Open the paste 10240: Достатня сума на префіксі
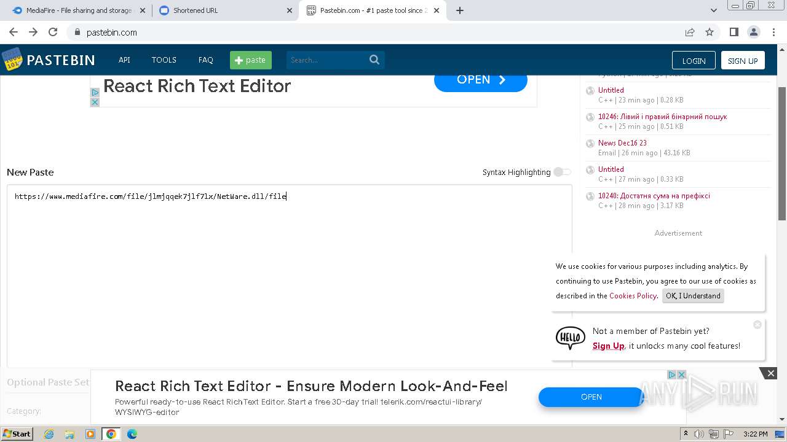The height and width of the screenshot is (442, 787). tap(654, 196)
